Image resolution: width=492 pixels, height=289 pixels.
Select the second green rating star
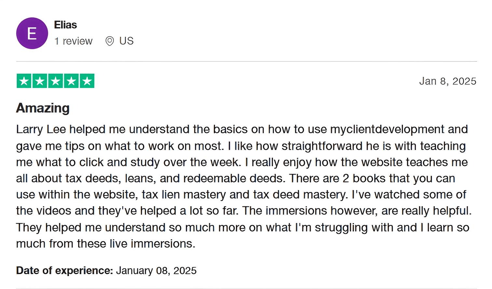(40, 81)
